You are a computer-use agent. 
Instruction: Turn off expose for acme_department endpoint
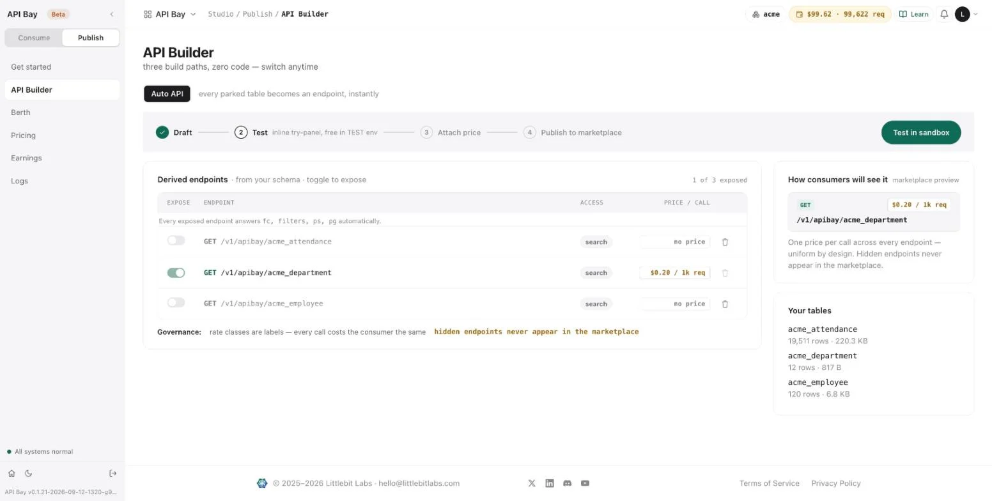pos(176,273)
